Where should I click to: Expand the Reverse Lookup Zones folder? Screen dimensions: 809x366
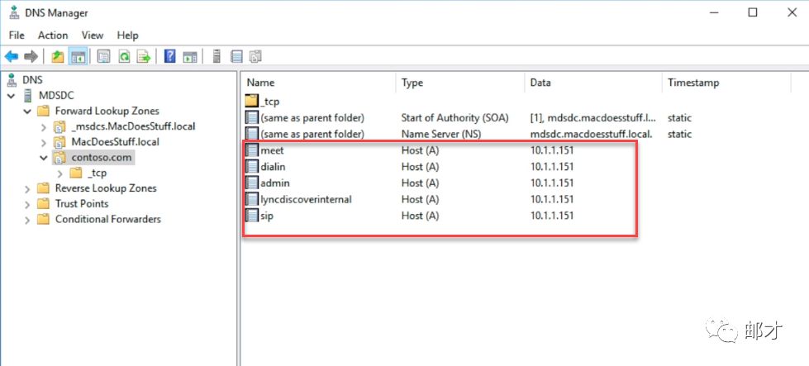(x=27, y=188)
